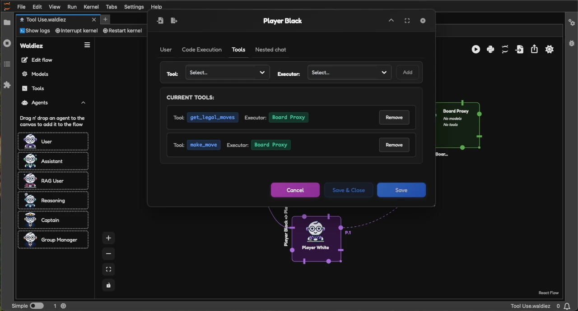Run the flow with the play icon
Screen dimensions: 578x311
click(x=476, y=50)
